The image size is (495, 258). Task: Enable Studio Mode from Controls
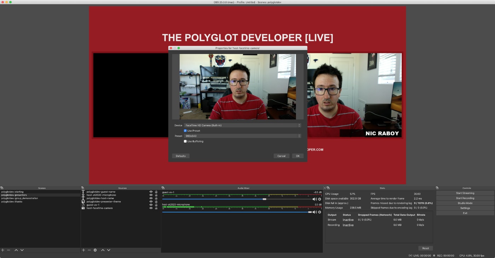[465, 203]
